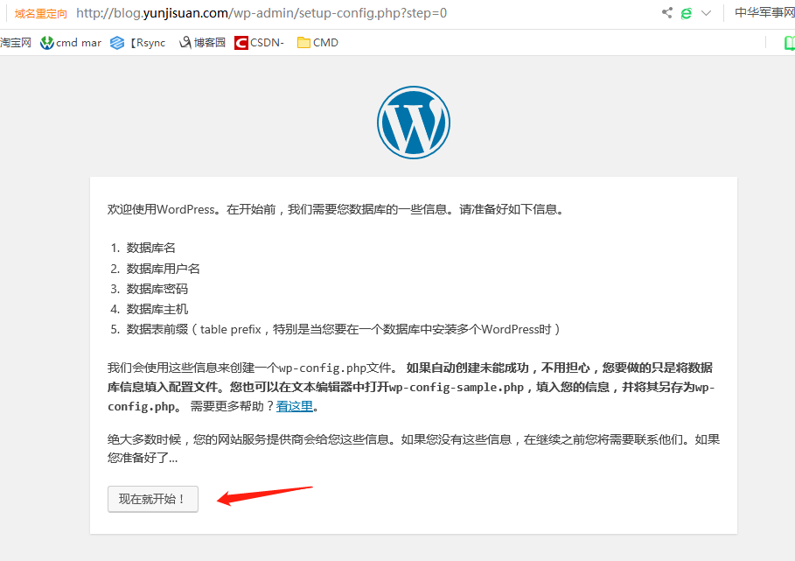Click the address bar URL field
This screenshot has height=561, width=795.
tap(262, 13)
